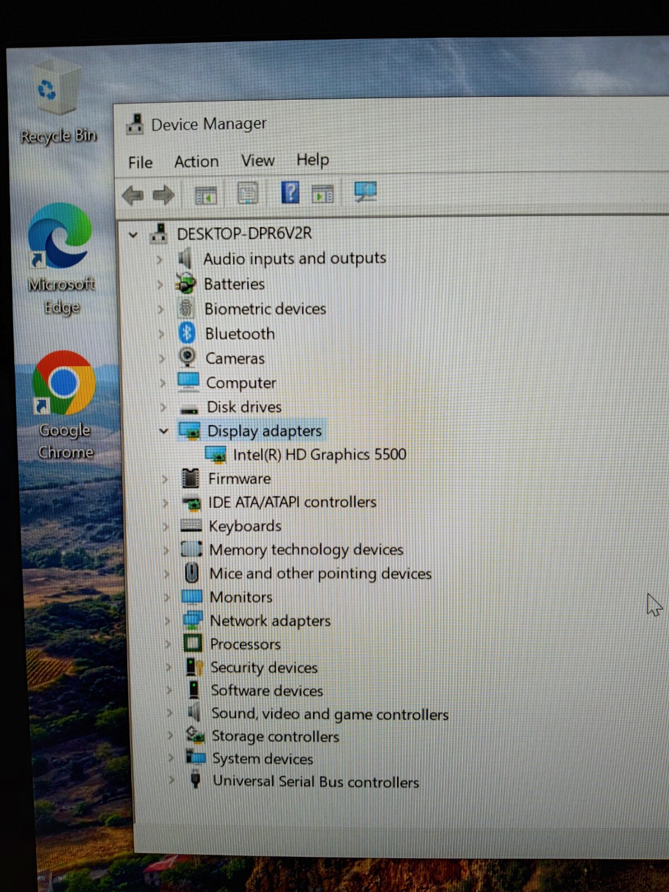The image size is (669, 892).
Task: Click the Computer category monitor icon
Action: coord(188,382)
